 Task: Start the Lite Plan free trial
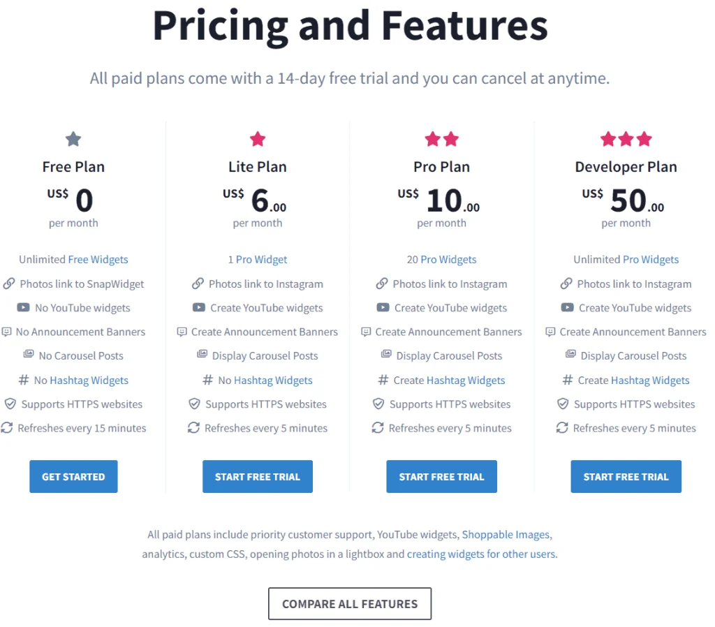[258, 477]
